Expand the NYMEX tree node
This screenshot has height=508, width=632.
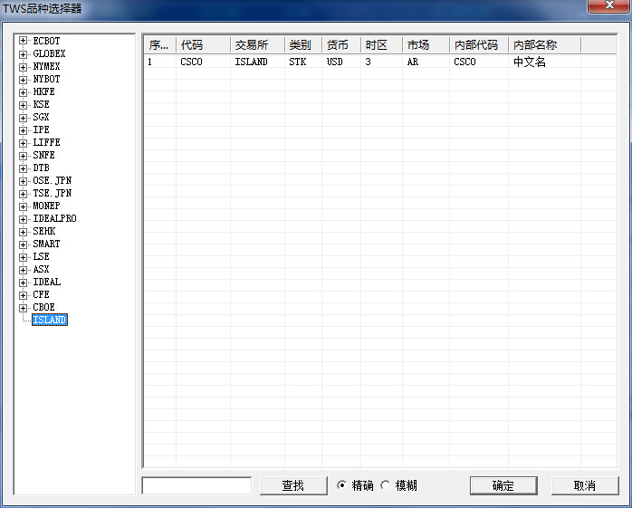click(x=23, y=66)
